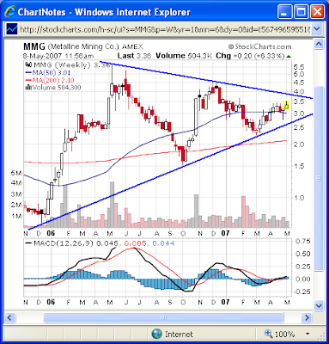
Task: Click the Volume 504,300 legend label
Action: coord(53,88)
